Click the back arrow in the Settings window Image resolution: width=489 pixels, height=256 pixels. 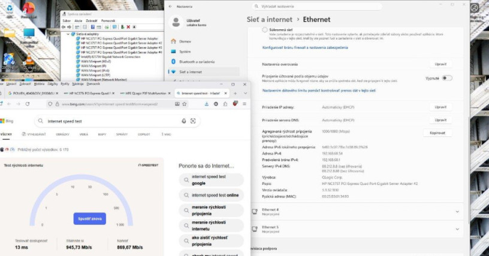coord(170,6)
